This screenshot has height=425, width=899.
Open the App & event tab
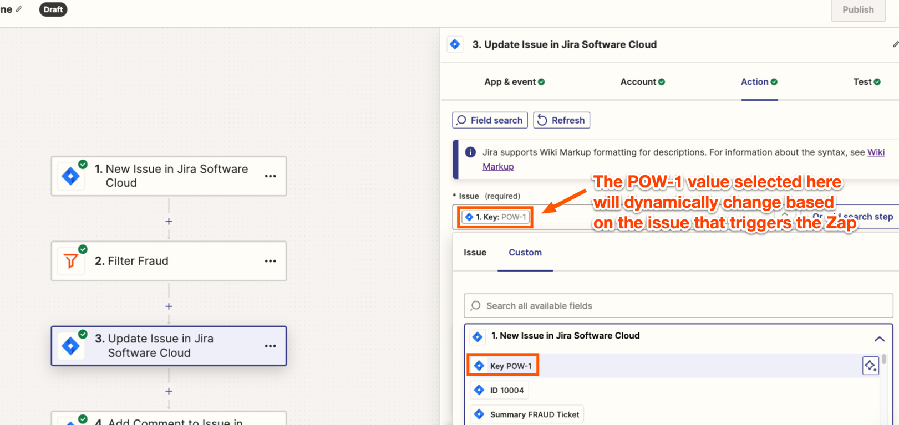coord(514,81)
